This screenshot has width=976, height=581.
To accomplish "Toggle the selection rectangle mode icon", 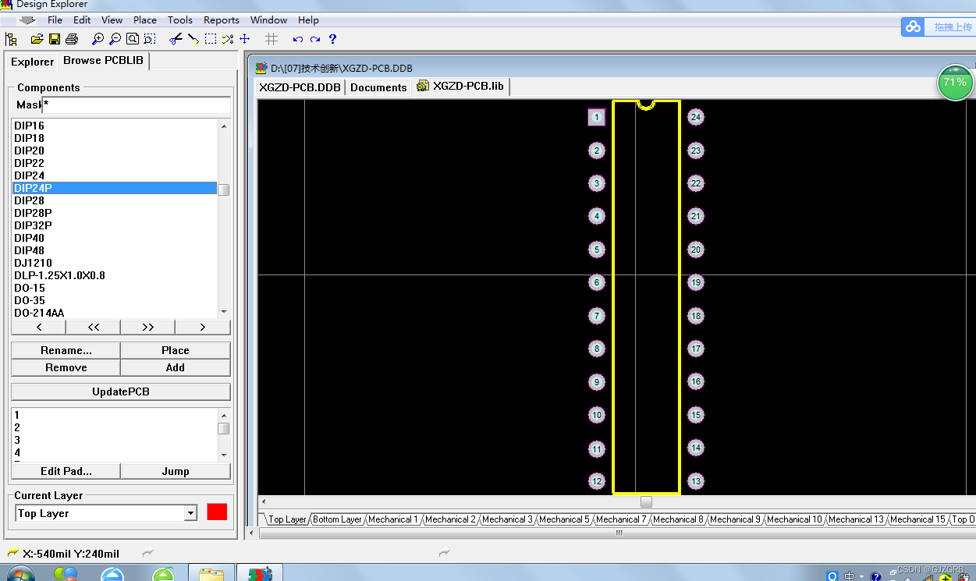I will click(211, 39).
